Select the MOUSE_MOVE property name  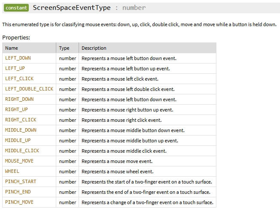point(19,161)
